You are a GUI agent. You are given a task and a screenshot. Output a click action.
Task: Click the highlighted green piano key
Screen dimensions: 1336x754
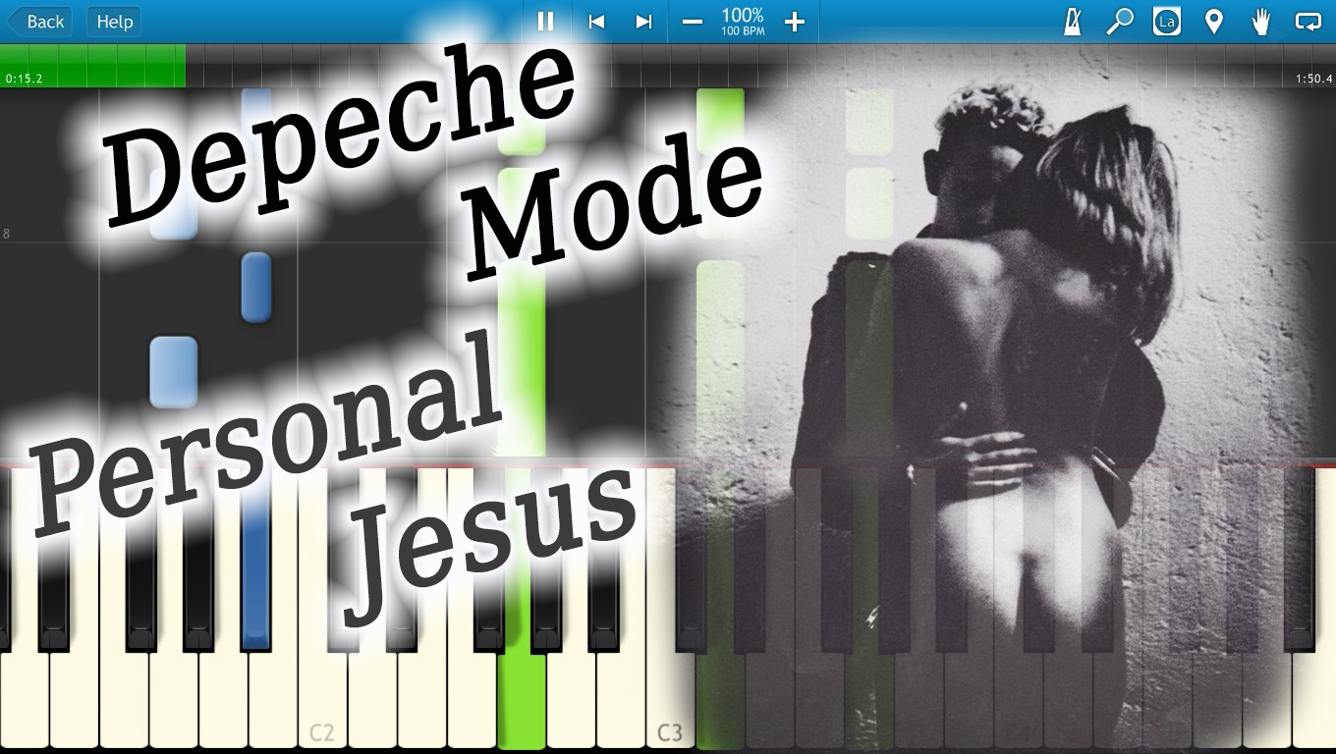pos(521,702)
